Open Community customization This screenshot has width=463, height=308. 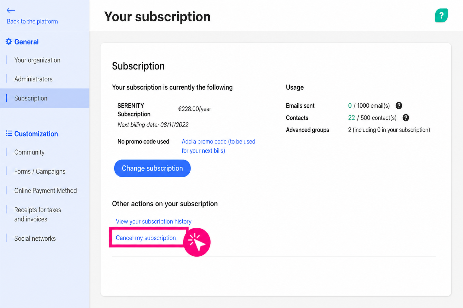[x=30, y=152]
